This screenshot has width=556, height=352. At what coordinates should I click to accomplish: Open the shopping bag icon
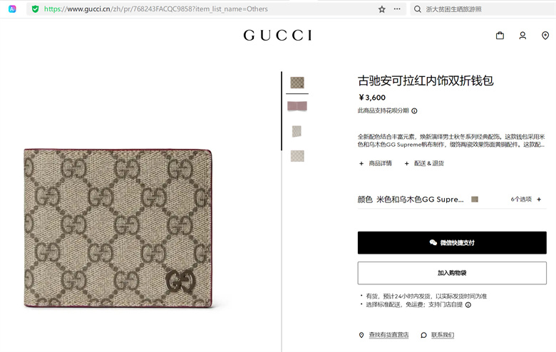(500, 36)
